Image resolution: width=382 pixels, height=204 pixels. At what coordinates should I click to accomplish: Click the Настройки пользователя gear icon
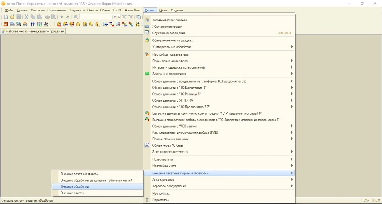pos(147,54)
